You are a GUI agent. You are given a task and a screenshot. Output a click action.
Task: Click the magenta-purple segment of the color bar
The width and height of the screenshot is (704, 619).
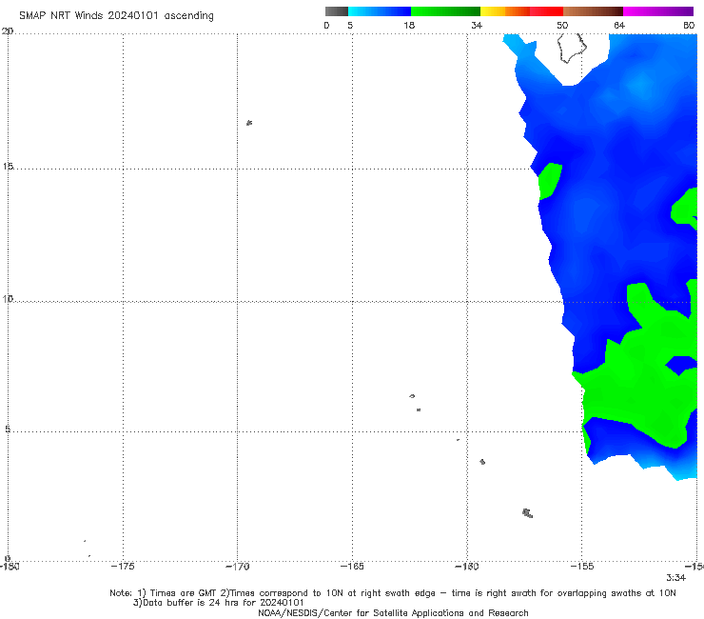pos(658,11)
